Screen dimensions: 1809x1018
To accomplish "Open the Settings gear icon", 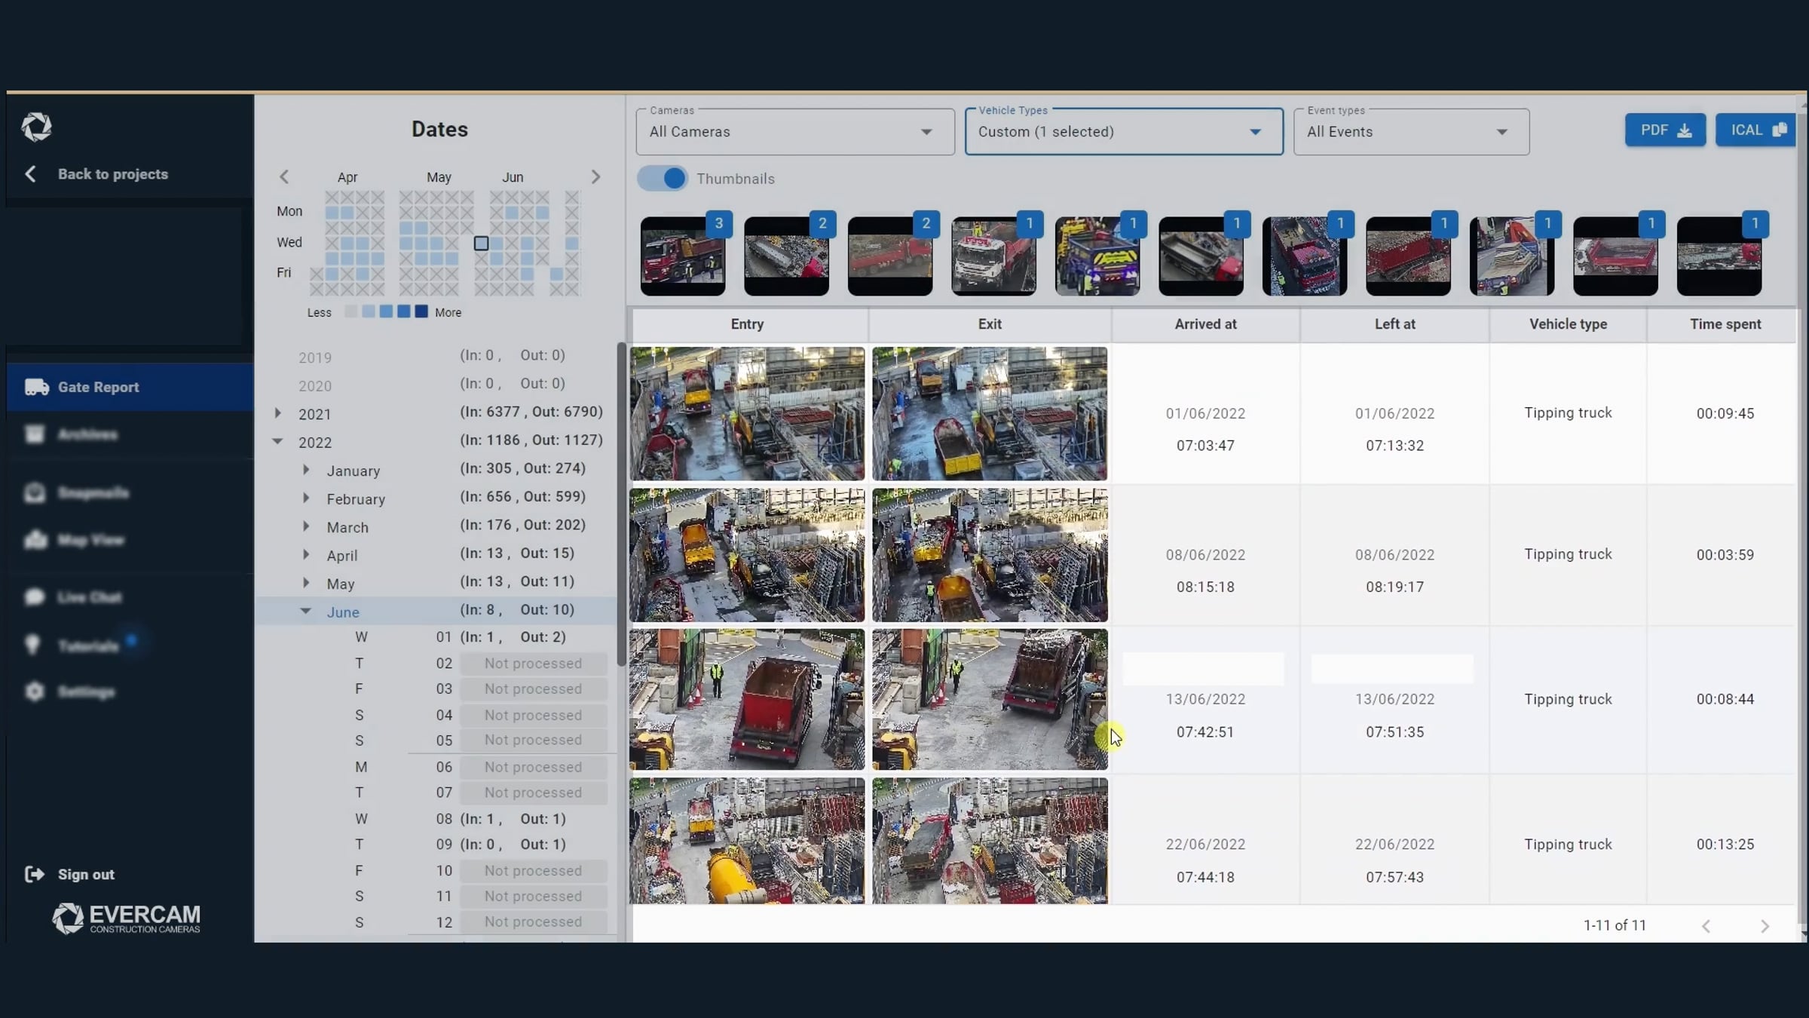I will pos(35,691).
